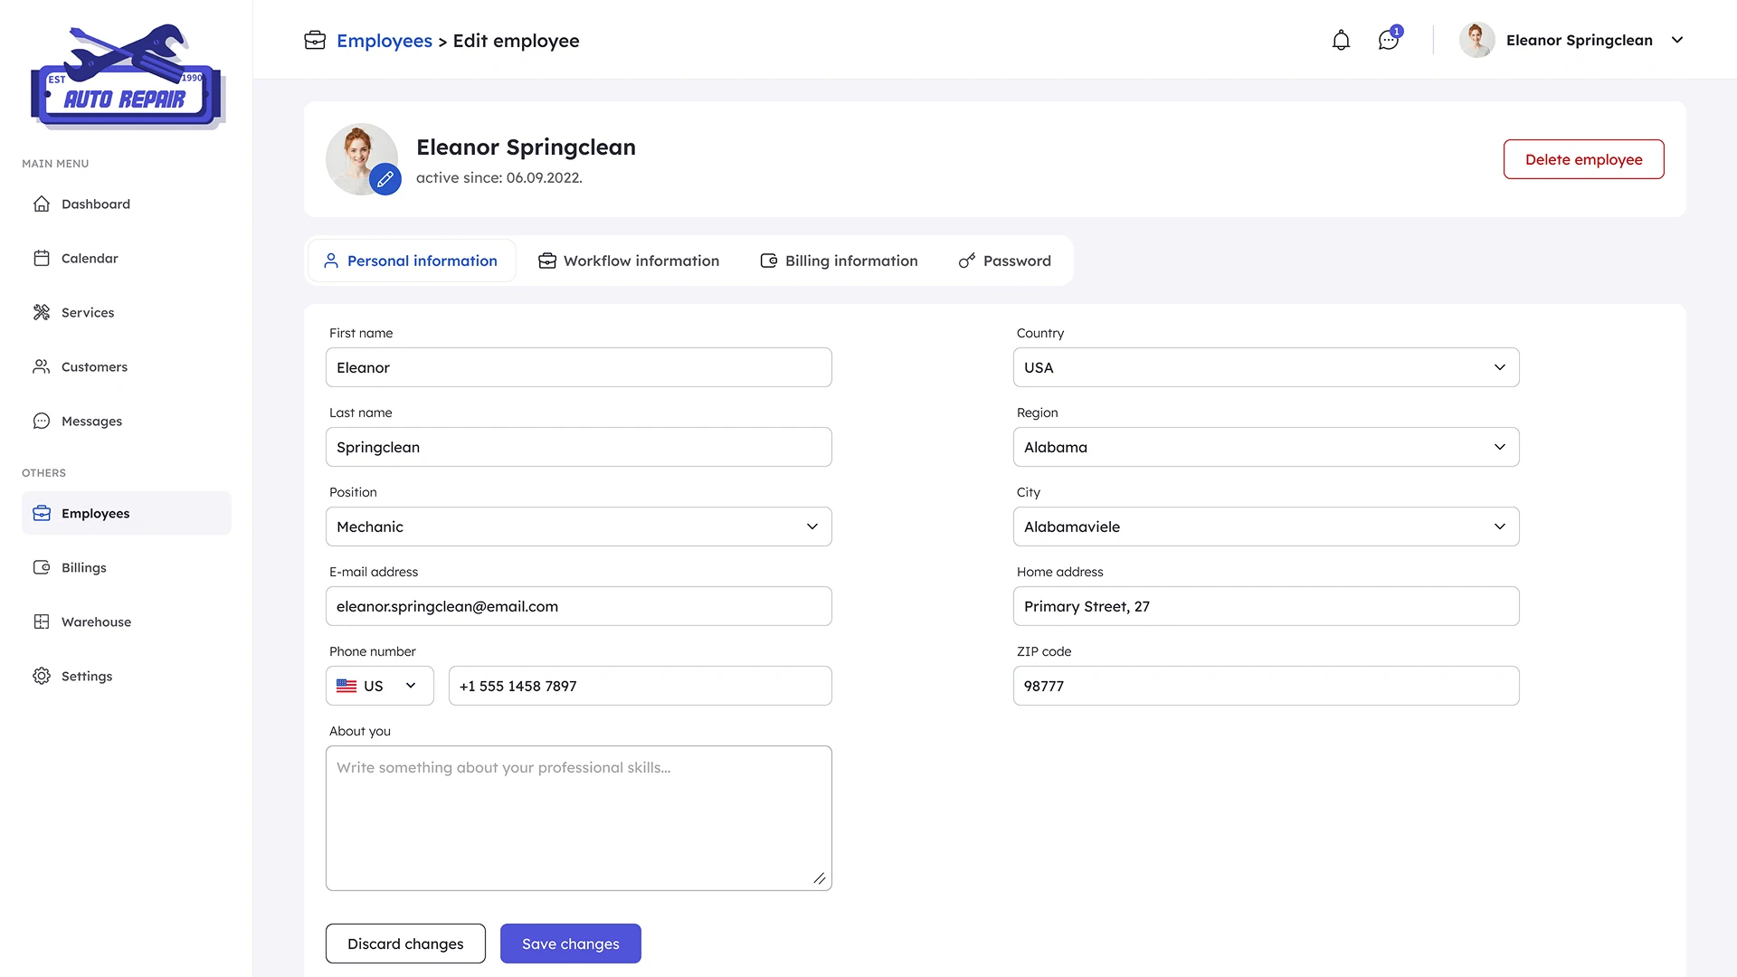The image size is (1737, 977).
Task: Open Settings via the gear icon
Action: (42, 676)
